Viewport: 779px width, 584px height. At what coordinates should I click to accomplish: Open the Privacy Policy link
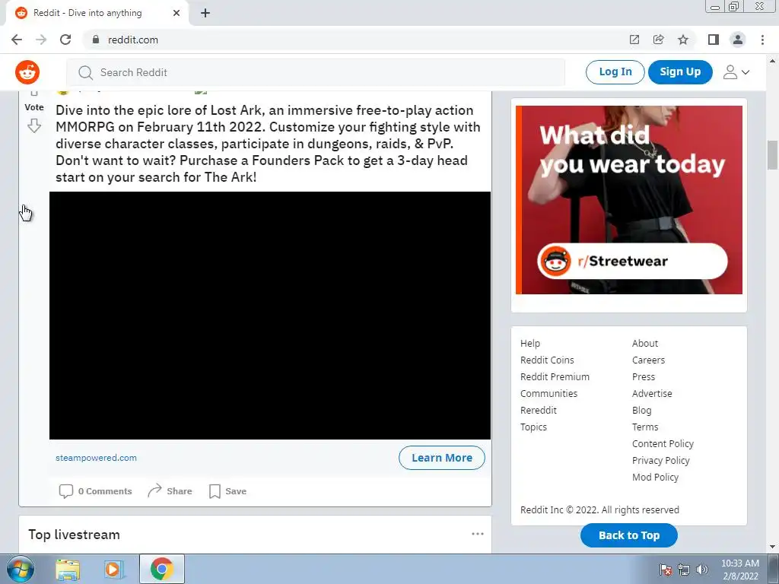pos(661,460)
